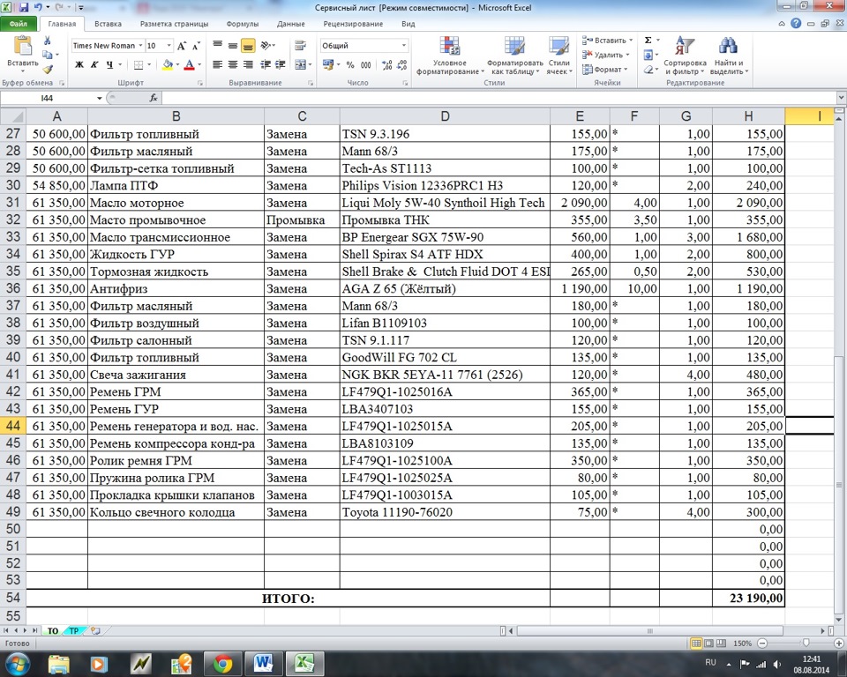The image size is (847, 677).
Task: Toggle italic formatting (К)
Action: [x=94, y=64]
